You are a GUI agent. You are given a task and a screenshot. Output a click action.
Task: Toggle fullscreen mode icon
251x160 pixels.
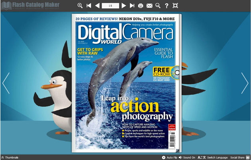175,6
